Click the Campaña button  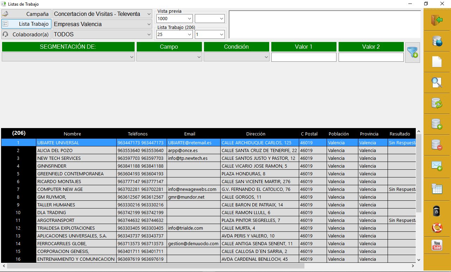point(26,14)
